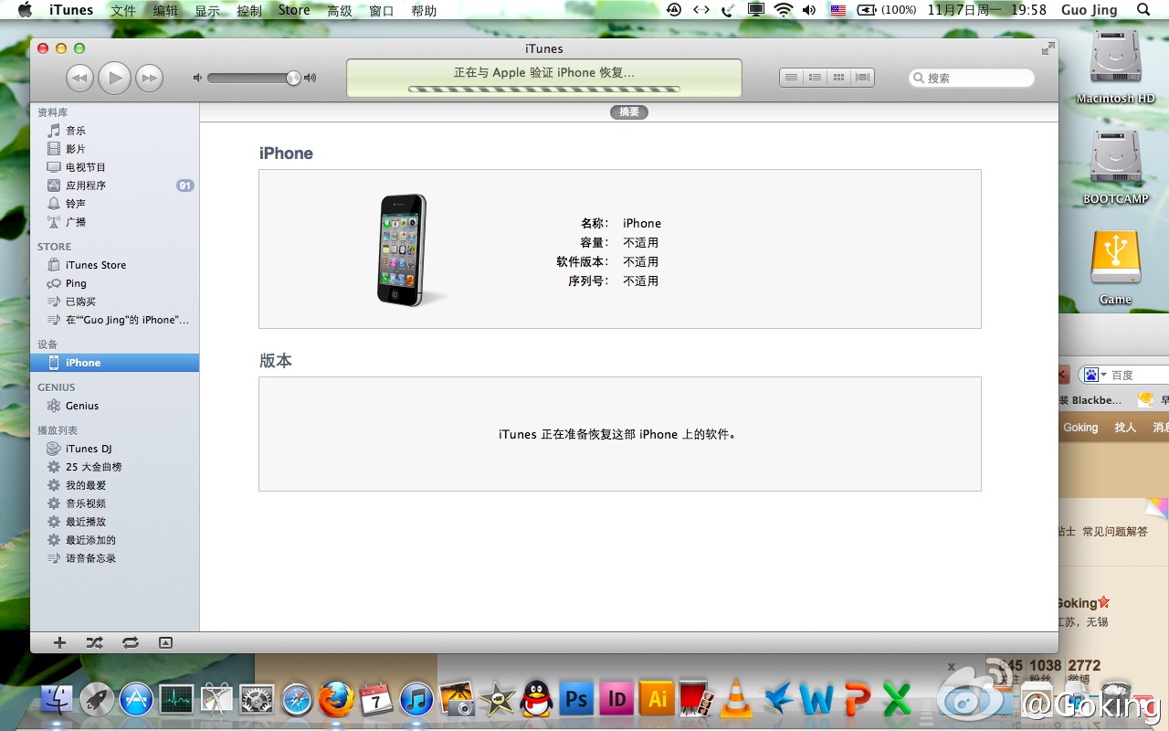Open the 显示 menu
The height and width of the screenshot is (731, 1169).
207,10
